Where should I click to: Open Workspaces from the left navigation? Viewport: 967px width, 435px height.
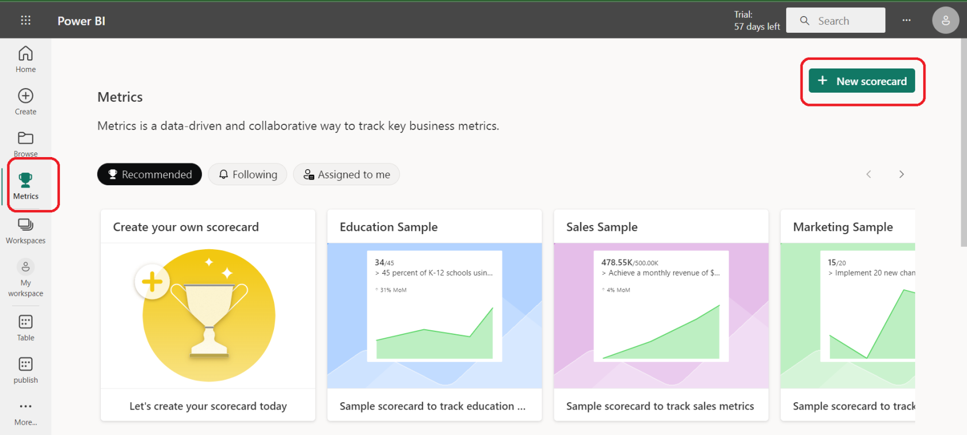click(x=25, y=230)
